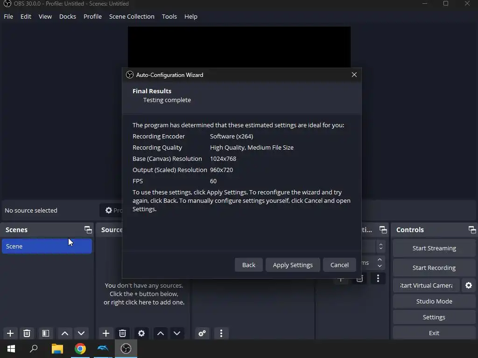
Task: Click the source Properties gear button
Action: (x=112, y=210)
